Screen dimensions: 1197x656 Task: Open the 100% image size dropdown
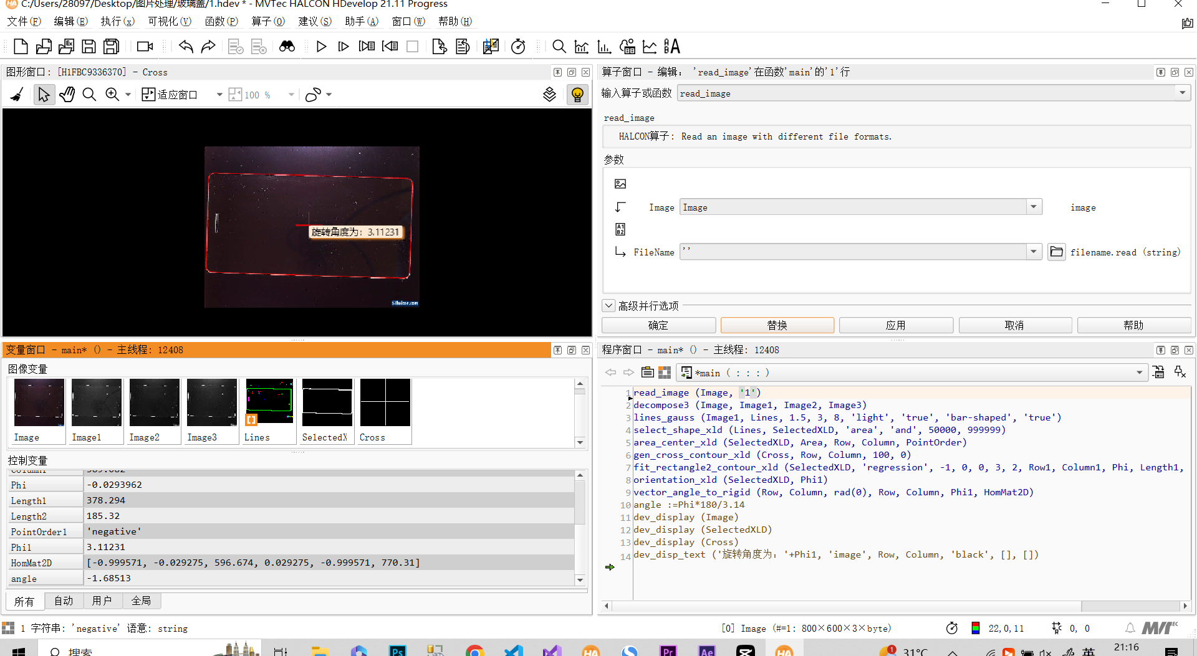[291, 95]
